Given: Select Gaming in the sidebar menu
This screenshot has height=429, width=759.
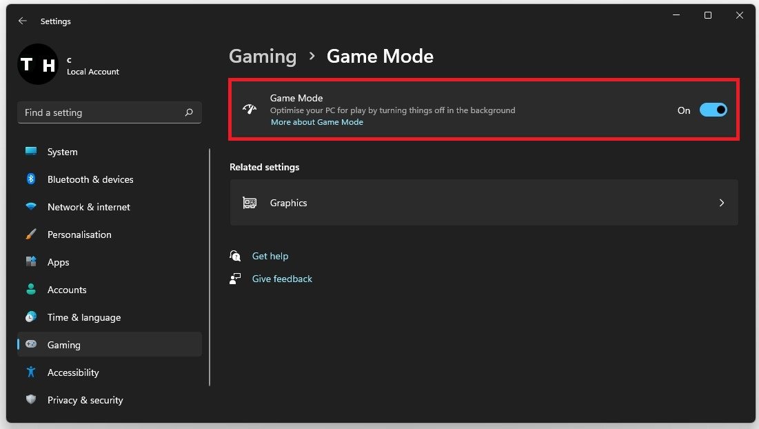Looking at the screenshot, I should click(x=64, y=345).
